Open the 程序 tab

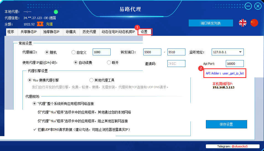point(11,32)
